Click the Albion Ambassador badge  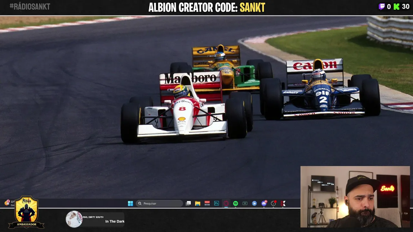pos(26,213)
